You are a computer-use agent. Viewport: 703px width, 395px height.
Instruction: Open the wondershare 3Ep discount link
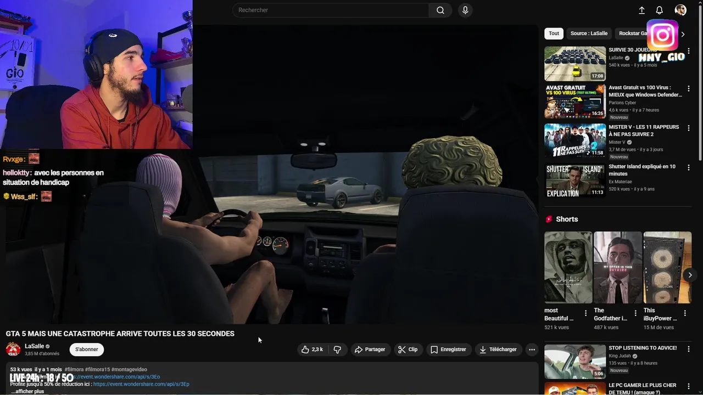click(141, 385)
